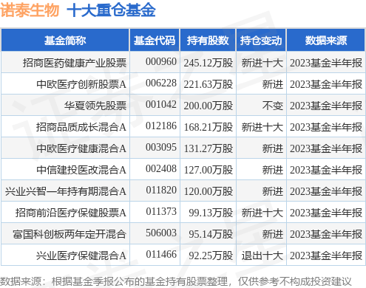Image resolution: width=366 pixels, height=288 pixels.
Task: Click fund code 011820
Action: pyautogui.click(x=161, y=190)
